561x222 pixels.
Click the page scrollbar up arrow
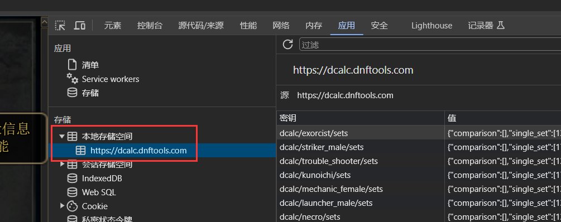44,22
